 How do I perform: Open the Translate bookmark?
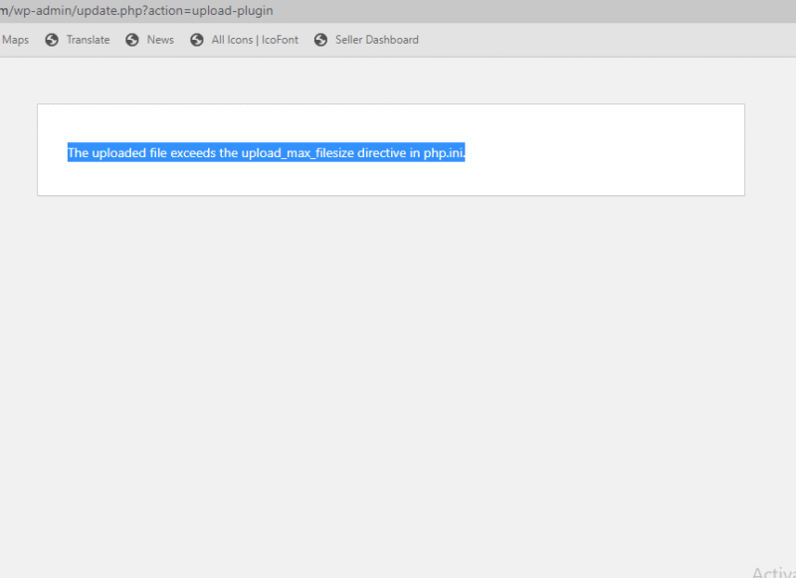point(87,40)
